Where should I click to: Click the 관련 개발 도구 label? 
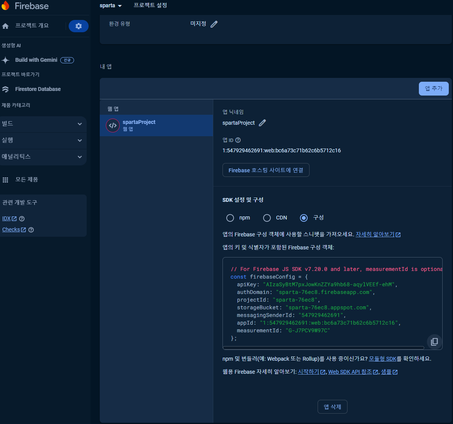pyautogui.click(x=20, y=202)
